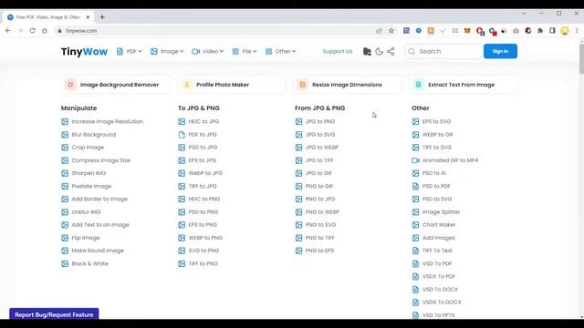Focus the Search input field
This screenshot has width=584, height=328.
[443, 51]
